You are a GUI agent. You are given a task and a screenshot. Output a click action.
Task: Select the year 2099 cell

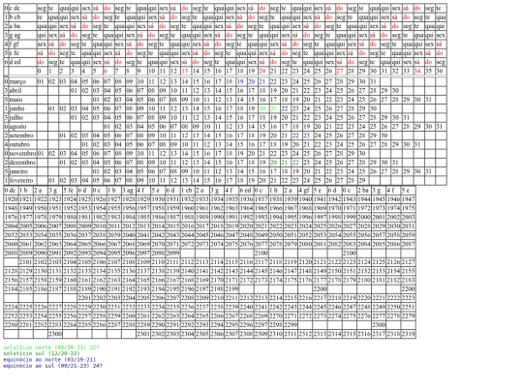pyautogui.click(x=172, y=254)
